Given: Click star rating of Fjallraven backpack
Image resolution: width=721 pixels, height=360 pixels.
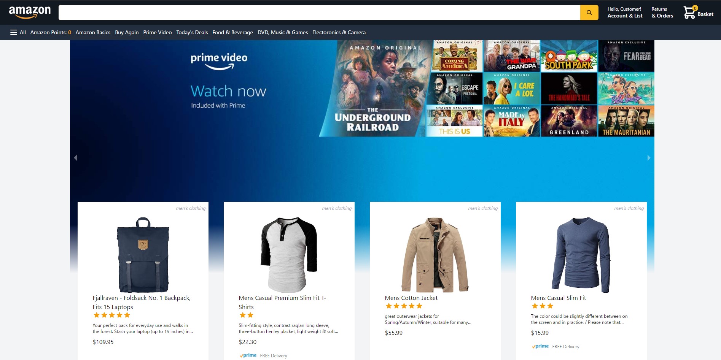Looking at the screenshot, I should (112, 315).
